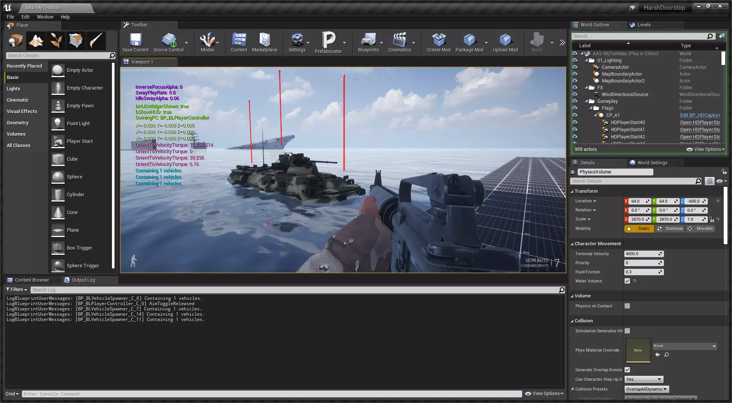Focus the console command input field

click(x=271, y=394)
